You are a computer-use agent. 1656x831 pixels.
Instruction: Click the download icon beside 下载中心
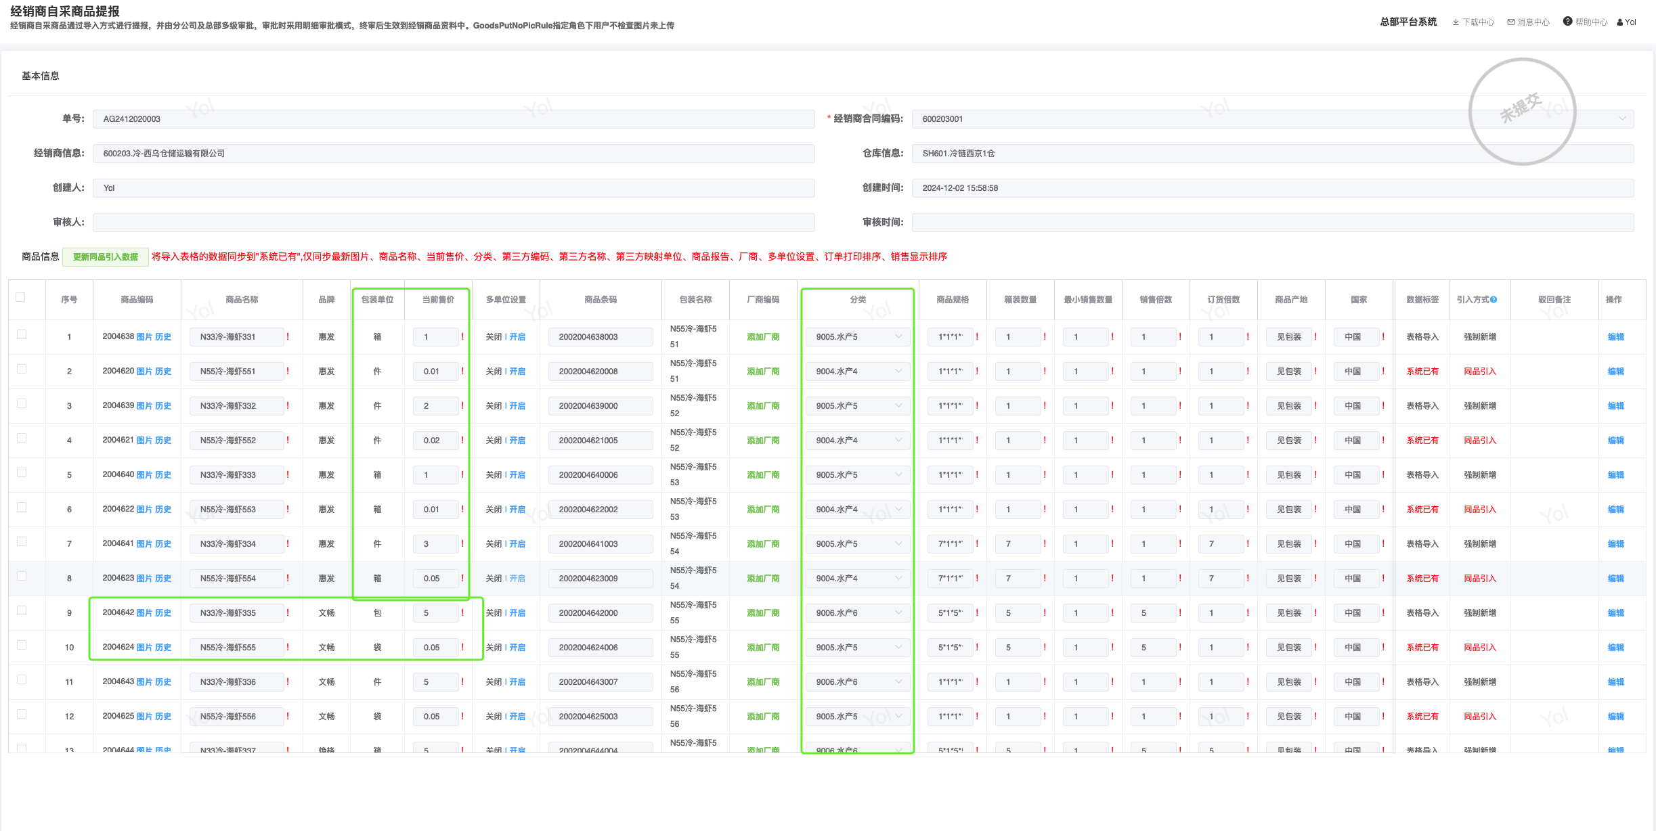(x=1456, y=22)
